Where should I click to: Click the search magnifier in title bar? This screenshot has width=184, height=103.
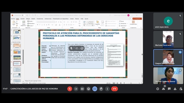point(110,15)
